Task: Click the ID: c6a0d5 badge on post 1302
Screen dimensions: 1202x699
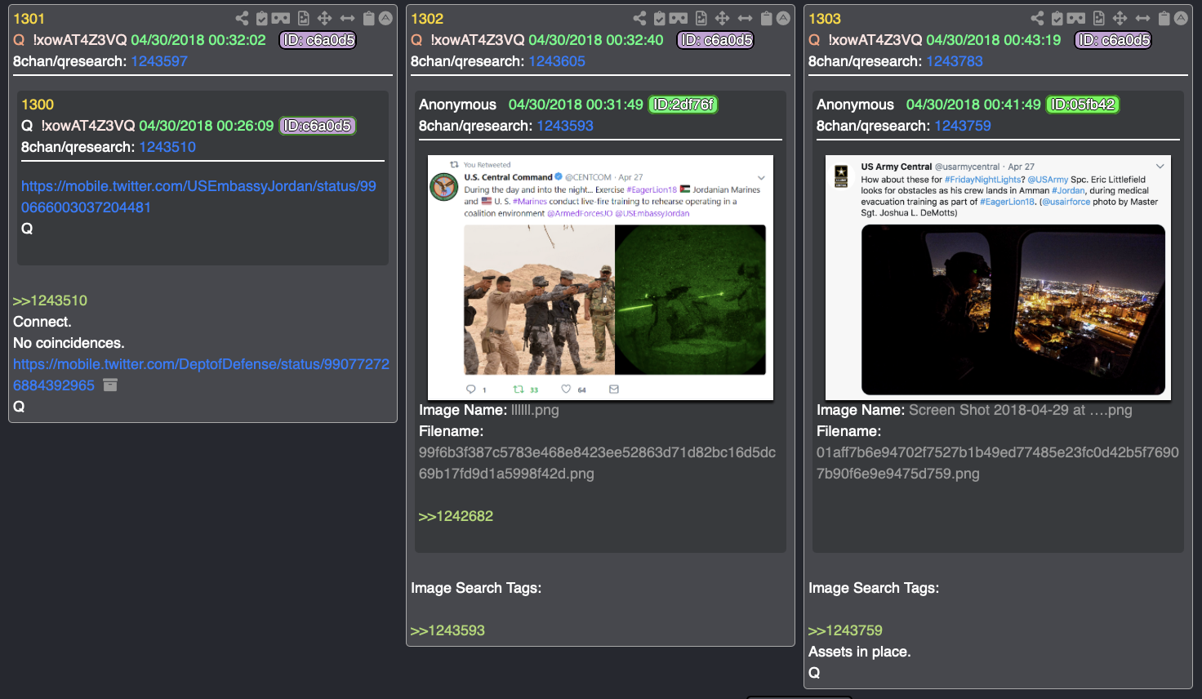Action: click(x=715, y=40)
